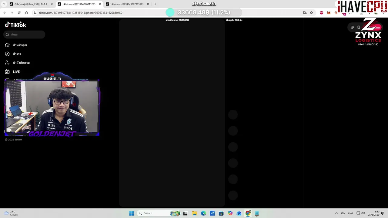Screen dimensions: 388x218
Task: Close the @thirx_254 TikTok tab
Action: [x=52, y=4]
